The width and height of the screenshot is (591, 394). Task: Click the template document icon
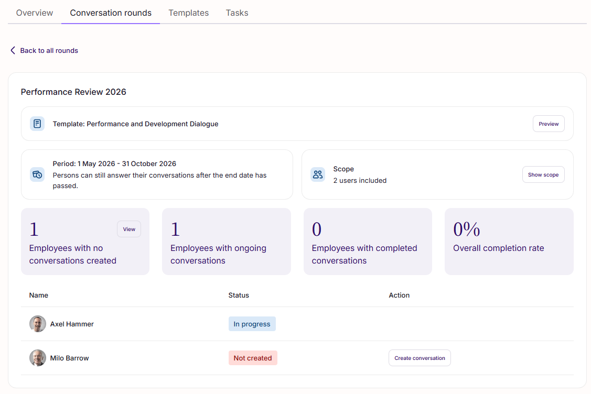tap(37, 124)
